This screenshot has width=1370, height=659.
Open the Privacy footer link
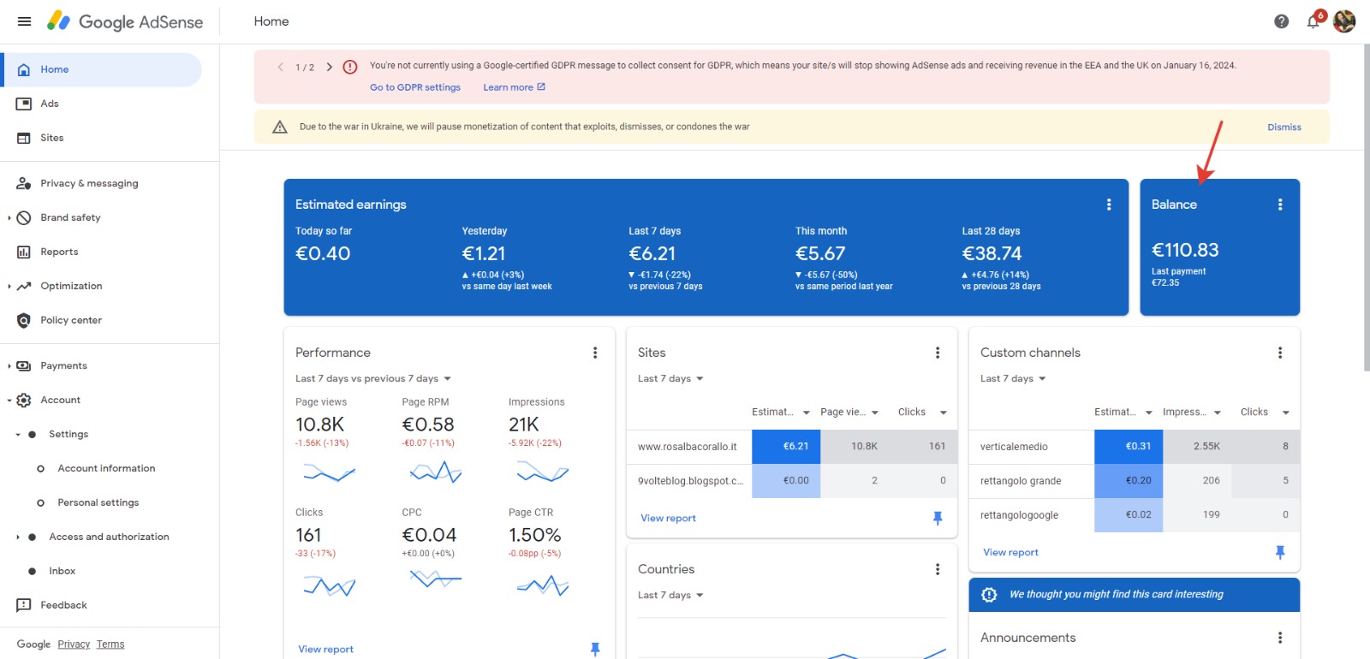74,644
